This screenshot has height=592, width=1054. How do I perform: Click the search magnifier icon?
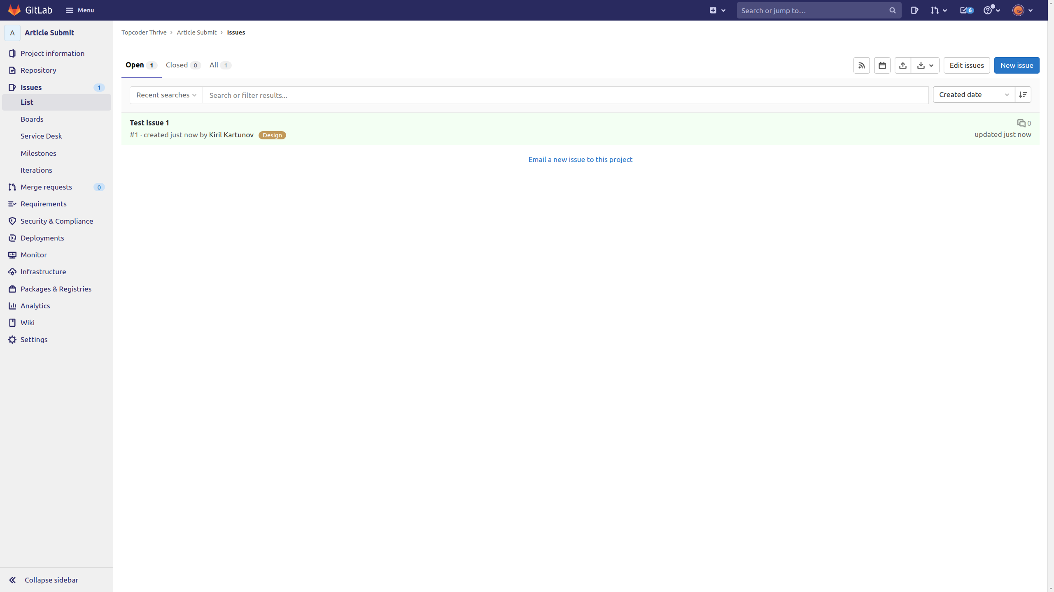[892, 10]
